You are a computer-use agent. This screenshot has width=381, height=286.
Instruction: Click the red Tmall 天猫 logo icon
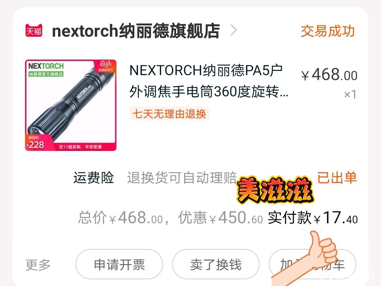coord(34,31)
